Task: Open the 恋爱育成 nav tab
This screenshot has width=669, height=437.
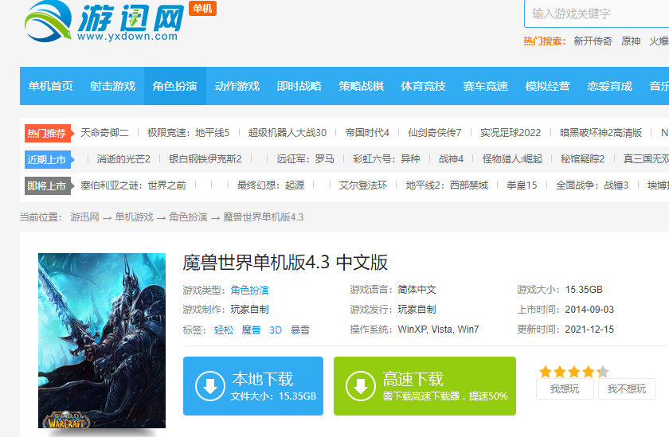Action: [610, 86]
